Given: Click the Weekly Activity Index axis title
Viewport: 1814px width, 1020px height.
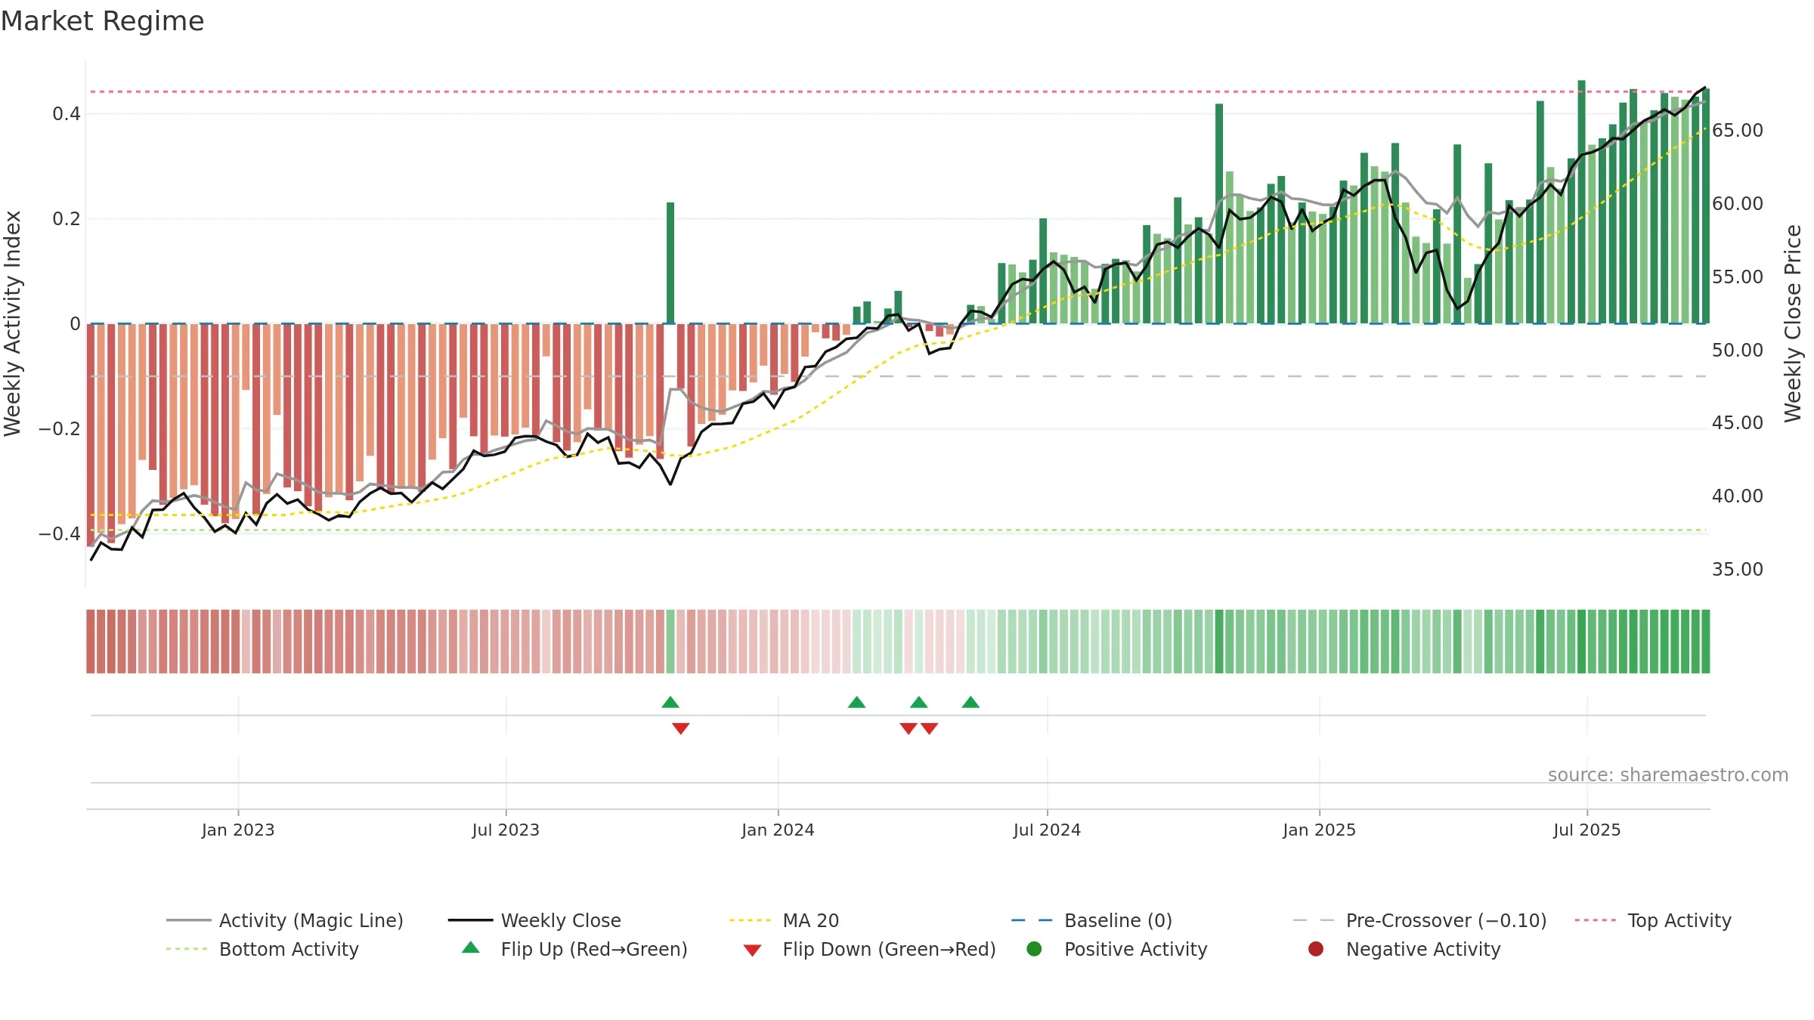Looking at the screenshot, I should coord(13,323).
